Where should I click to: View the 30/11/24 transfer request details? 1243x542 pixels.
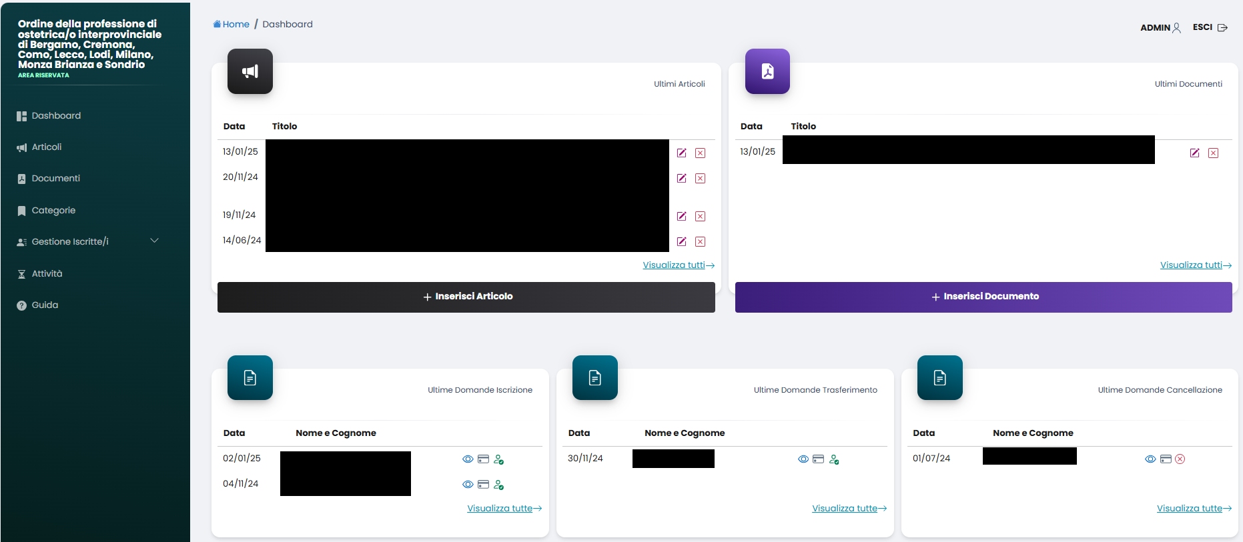pos(803,459)
